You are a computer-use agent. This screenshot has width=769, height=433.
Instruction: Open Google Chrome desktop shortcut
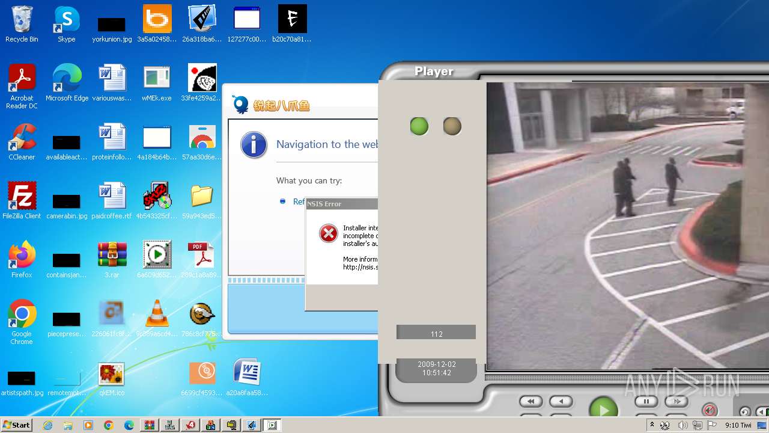22,322
